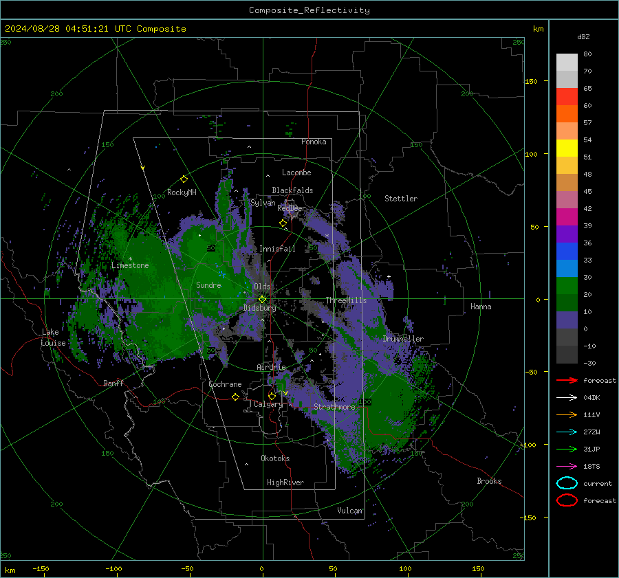Screen dimensions: 619x578
Task: Click the Lacombe city label
Action: (296, 173)
